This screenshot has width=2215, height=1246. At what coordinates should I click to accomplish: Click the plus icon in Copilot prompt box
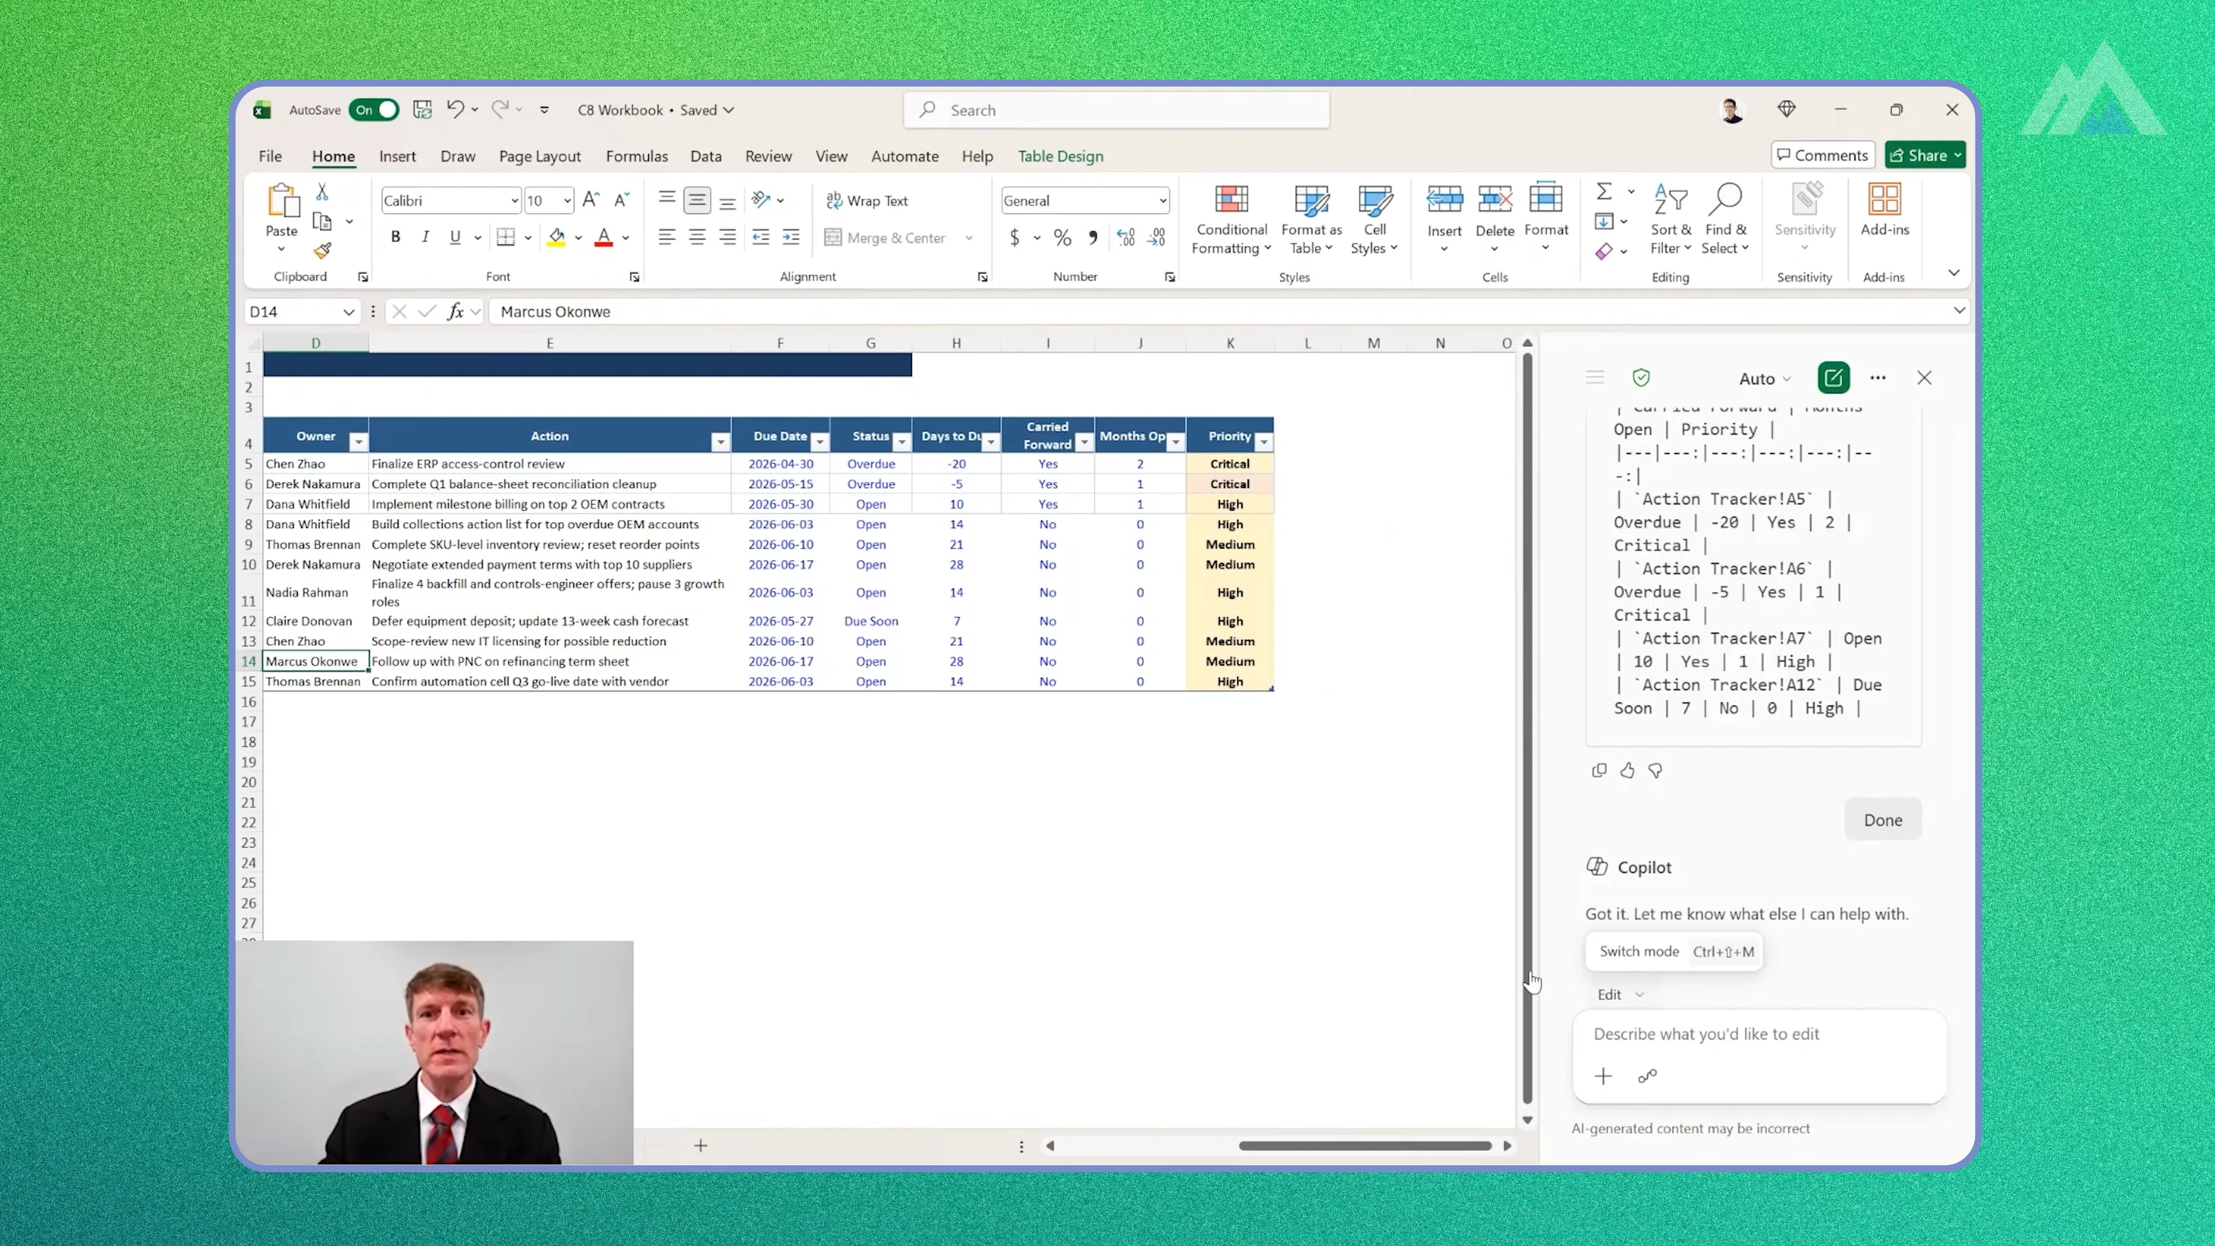point(1604,1076)
